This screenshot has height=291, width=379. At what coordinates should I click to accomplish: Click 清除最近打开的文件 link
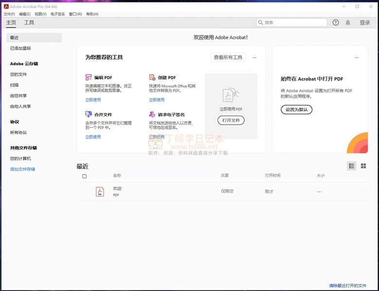347,286
